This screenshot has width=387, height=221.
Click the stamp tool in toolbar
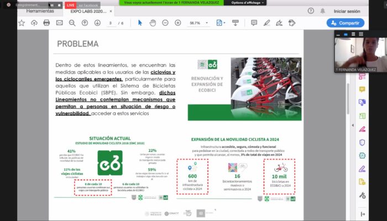pyautogui.click(x=292, y=23)
